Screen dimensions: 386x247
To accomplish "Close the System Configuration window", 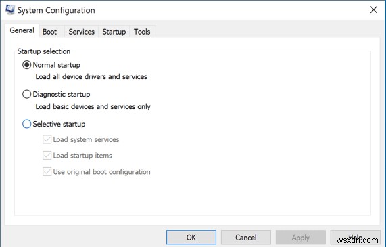I will (x=373, y=10).
